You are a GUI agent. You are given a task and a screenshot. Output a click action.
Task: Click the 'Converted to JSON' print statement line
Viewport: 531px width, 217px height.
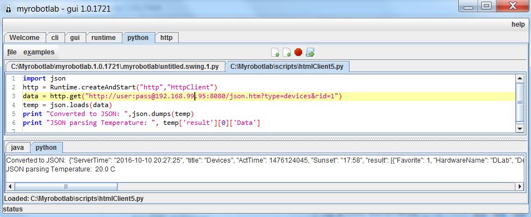[109, 114]
